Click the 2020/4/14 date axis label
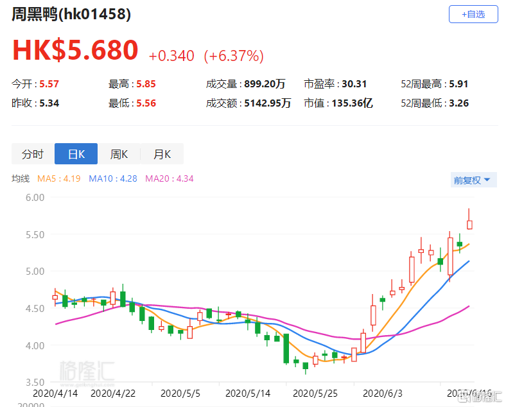Screen dimensions: 506x407 55,394
